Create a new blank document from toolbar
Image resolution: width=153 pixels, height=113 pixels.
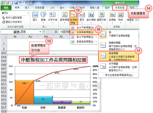(12, 3)
